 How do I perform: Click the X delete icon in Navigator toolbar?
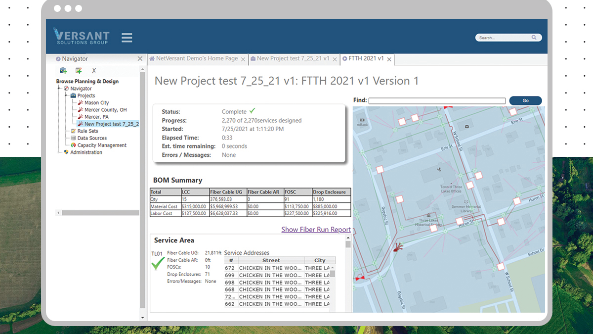pos(94,71)
